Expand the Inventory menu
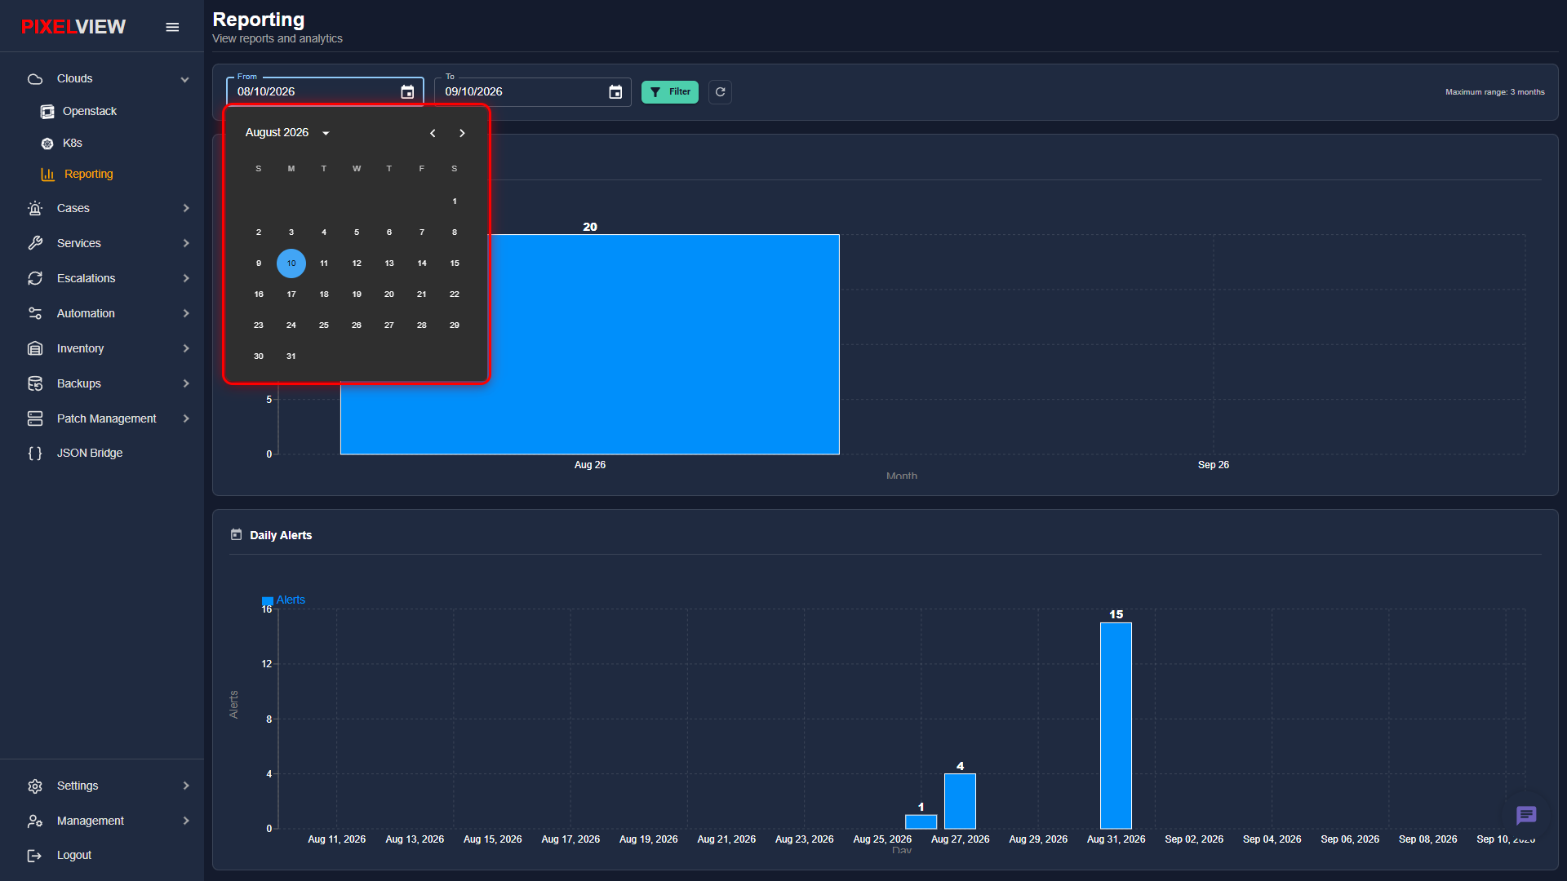1567x881 pixels. tap(186, 348)
